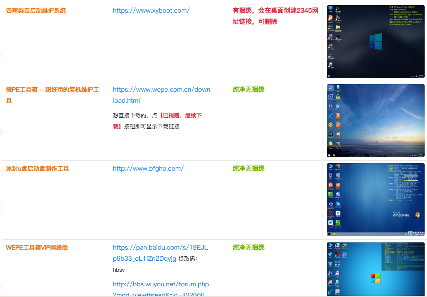The image size is (427, 297).
Task: Click the 杏雨梨云启动维护系统 title
Action: point(36,11)
